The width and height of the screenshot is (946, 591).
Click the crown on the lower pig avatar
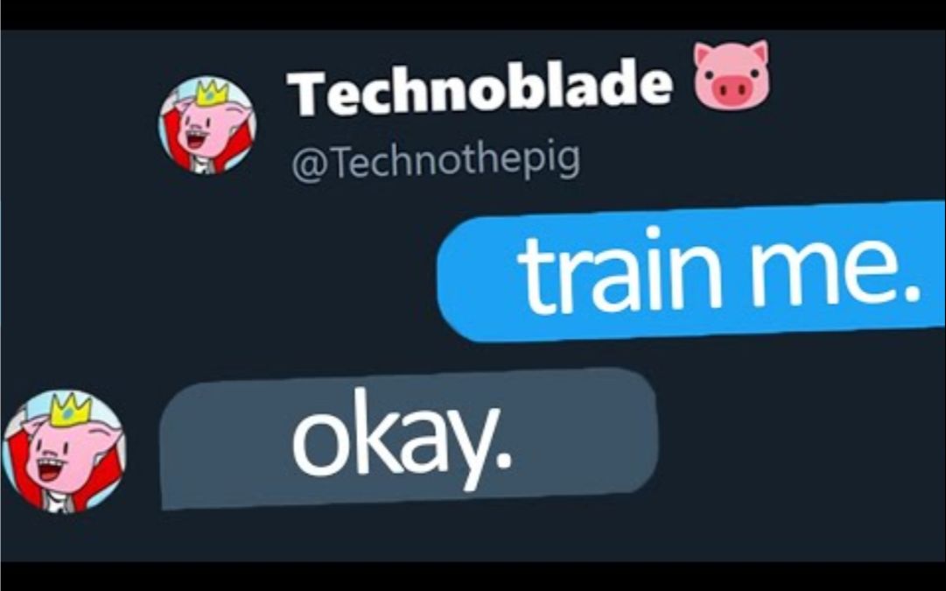tap(70, 409)
